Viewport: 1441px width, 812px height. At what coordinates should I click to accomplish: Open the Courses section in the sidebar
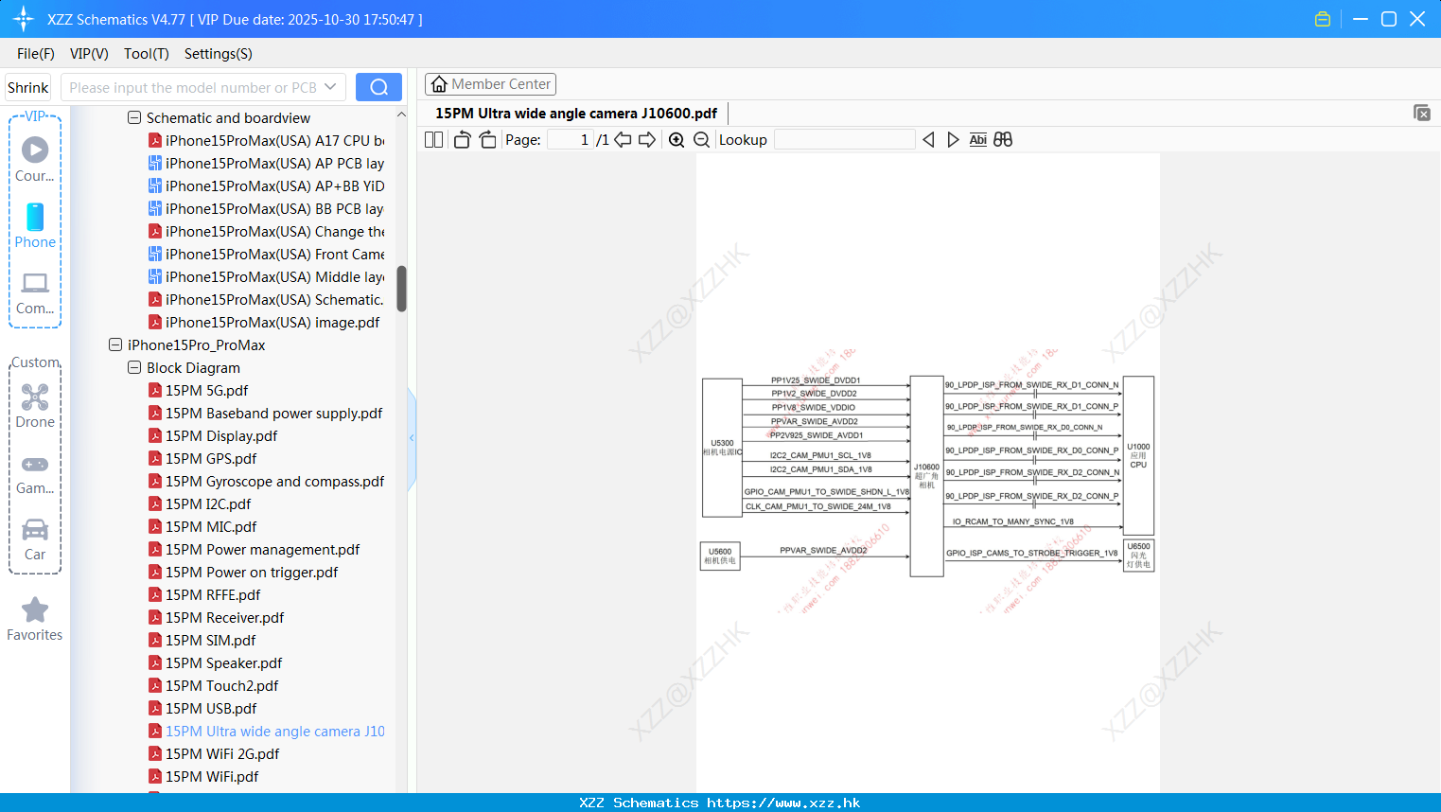35,160
